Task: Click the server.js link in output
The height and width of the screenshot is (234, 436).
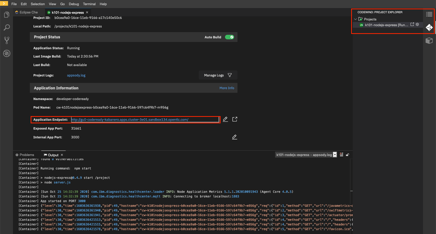Action: pyautogui.click(x=62, y=182)
